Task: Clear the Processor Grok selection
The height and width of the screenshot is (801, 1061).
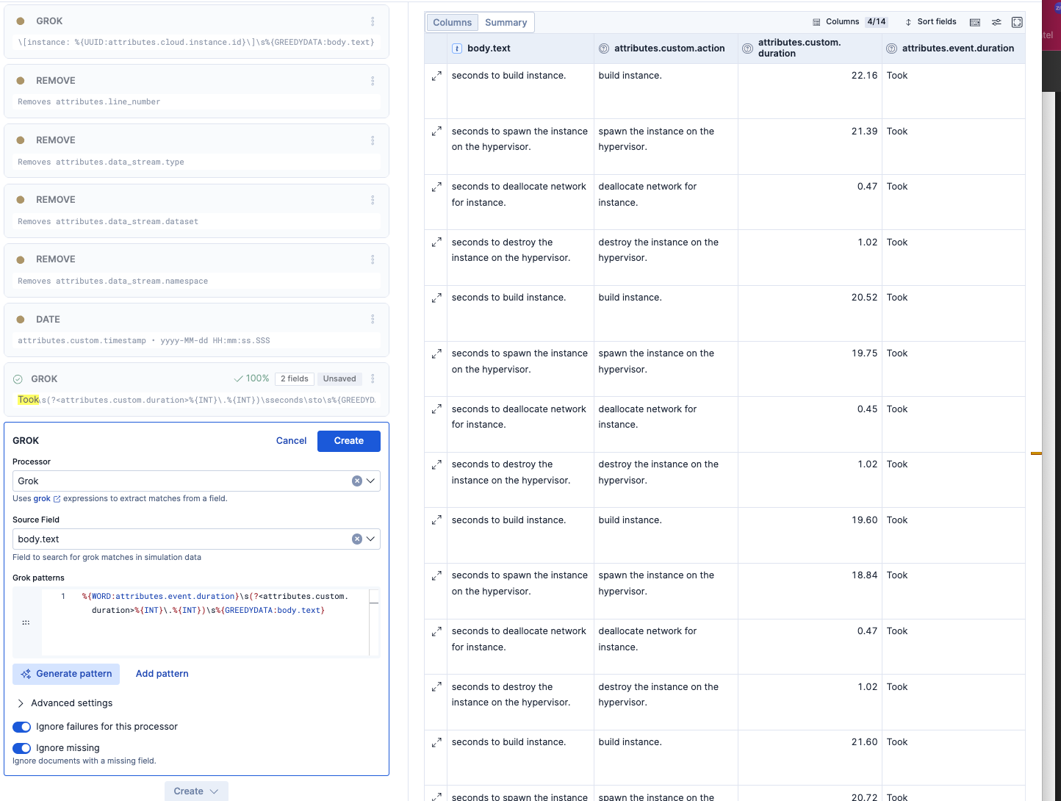Action: tap(357, 481)
